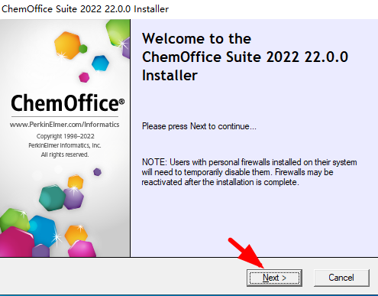Open the www.PerkinElmer.com/Informatics web address
This screenshot has width=378, height=296.
point(65,125)
